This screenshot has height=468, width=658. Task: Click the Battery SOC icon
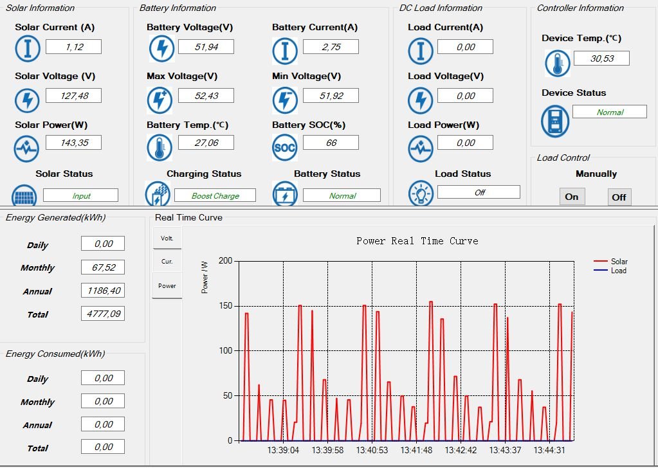click(284, 148)
